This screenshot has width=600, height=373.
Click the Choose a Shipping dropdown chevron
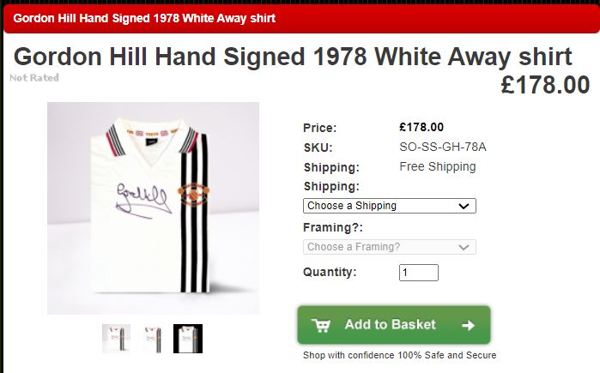tap(464, 206)
